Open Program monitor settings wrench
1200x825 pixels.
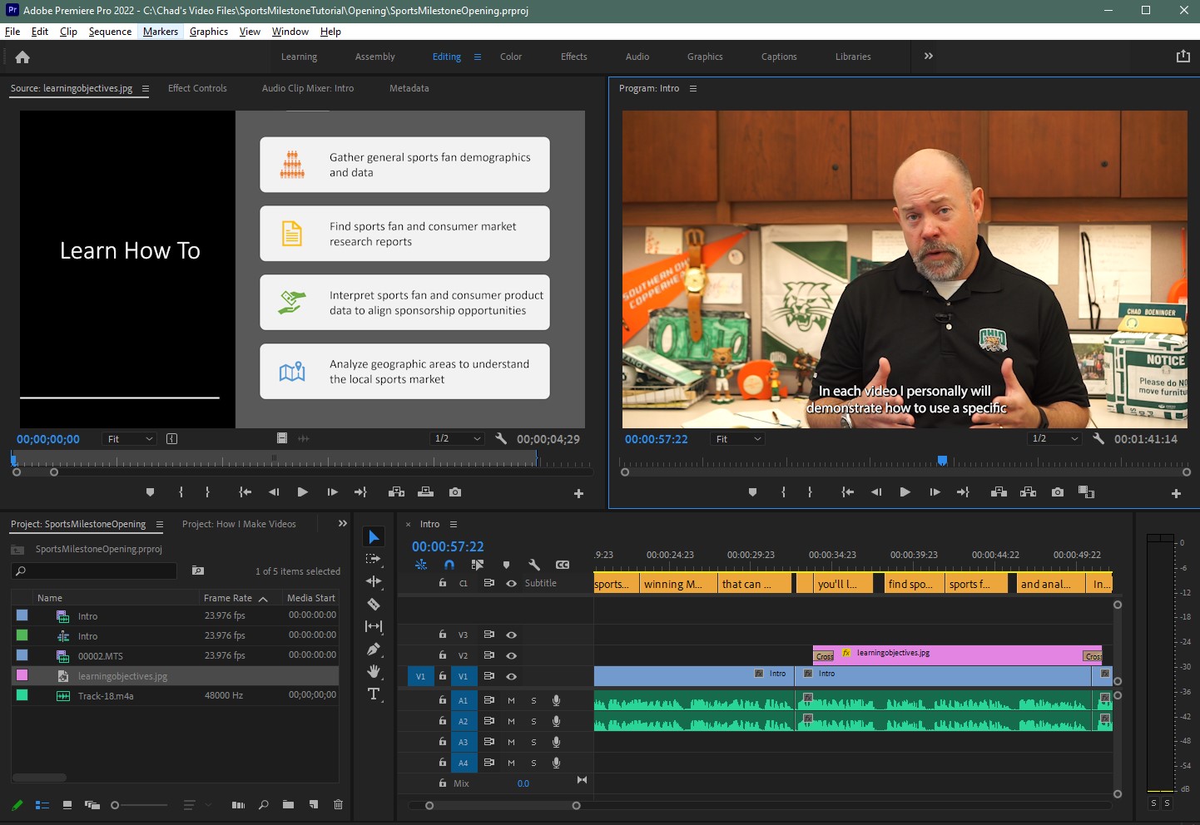(x=1098, y=438)
